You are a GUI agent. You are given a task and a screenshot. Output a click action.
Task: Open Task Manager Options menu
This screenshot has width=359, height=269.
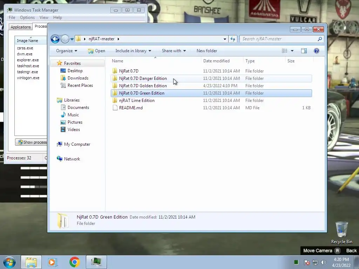click(27, 18)
